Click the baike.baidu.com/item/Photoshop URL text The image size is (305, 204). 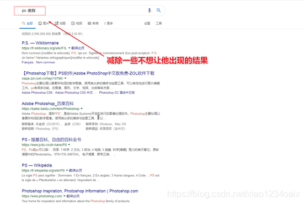tap(51, 109)
